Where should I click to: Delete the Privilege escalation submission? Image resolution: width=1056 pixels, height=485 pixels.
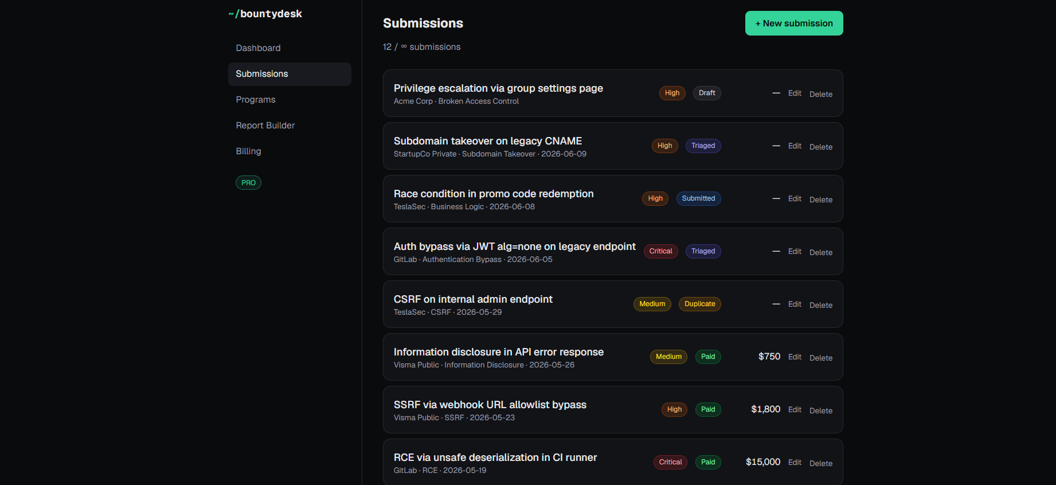pos(821,94)
